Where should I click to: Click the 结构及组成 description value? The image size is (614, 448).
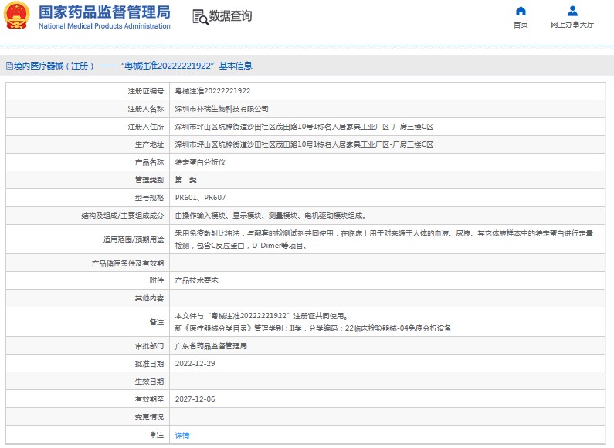click(x=270, y=216)
